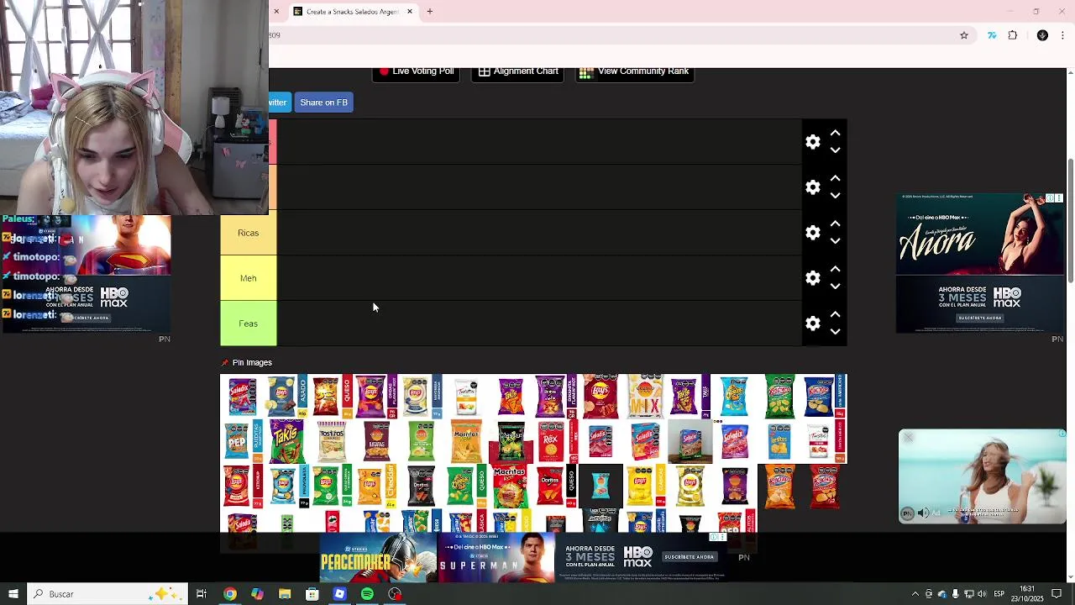
Task: Open the Alignment Chart
Action: pos(517,72)
